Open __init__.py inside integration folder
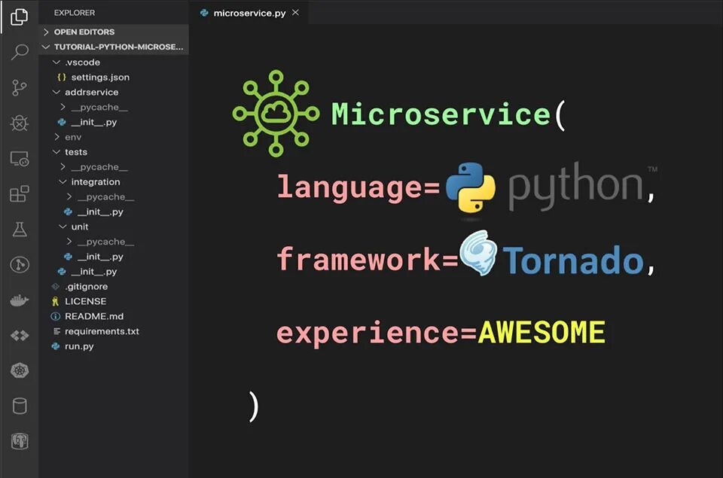 (114, 212)
